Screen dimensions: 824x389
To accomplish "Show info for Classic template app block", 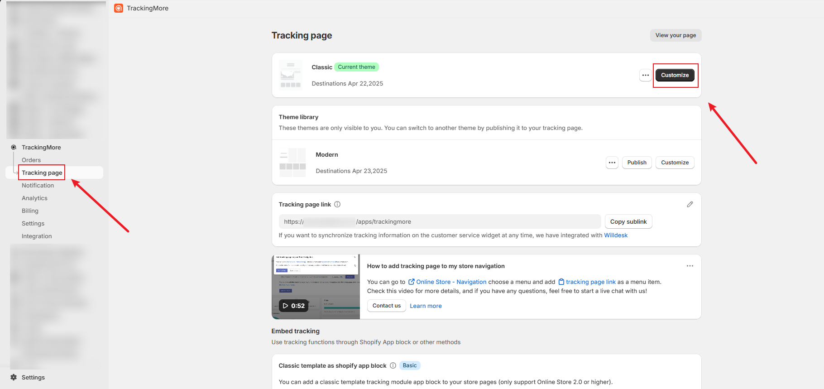I will point(393,365).
